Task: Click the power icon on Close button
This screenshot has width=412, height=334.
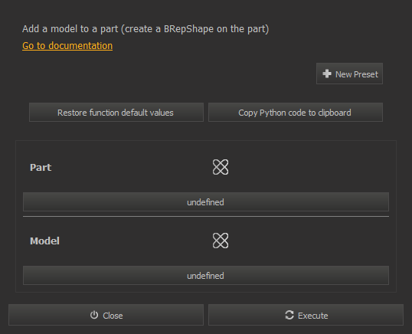Action: coord(94,315)
